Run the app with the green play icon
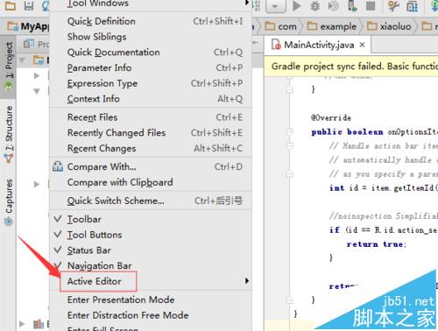This screenshot has width=438, height=331. tap(297, 6)
